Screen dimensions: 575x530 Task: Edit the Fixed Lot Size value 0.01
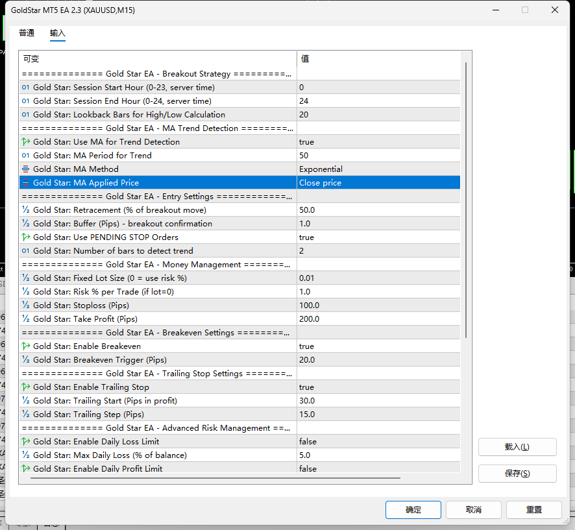pyautogui.click(x=378, y=278)
